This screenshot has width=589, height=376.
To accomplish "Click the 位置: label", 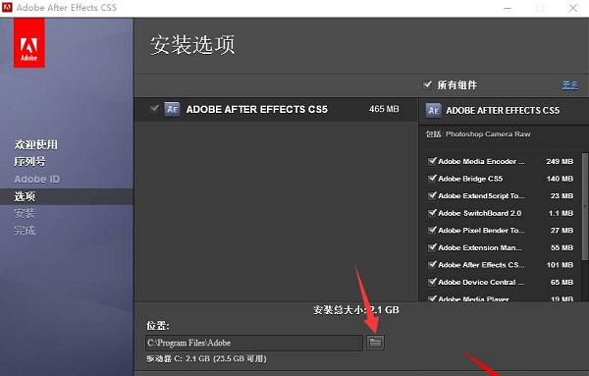I will pos(158,325).
